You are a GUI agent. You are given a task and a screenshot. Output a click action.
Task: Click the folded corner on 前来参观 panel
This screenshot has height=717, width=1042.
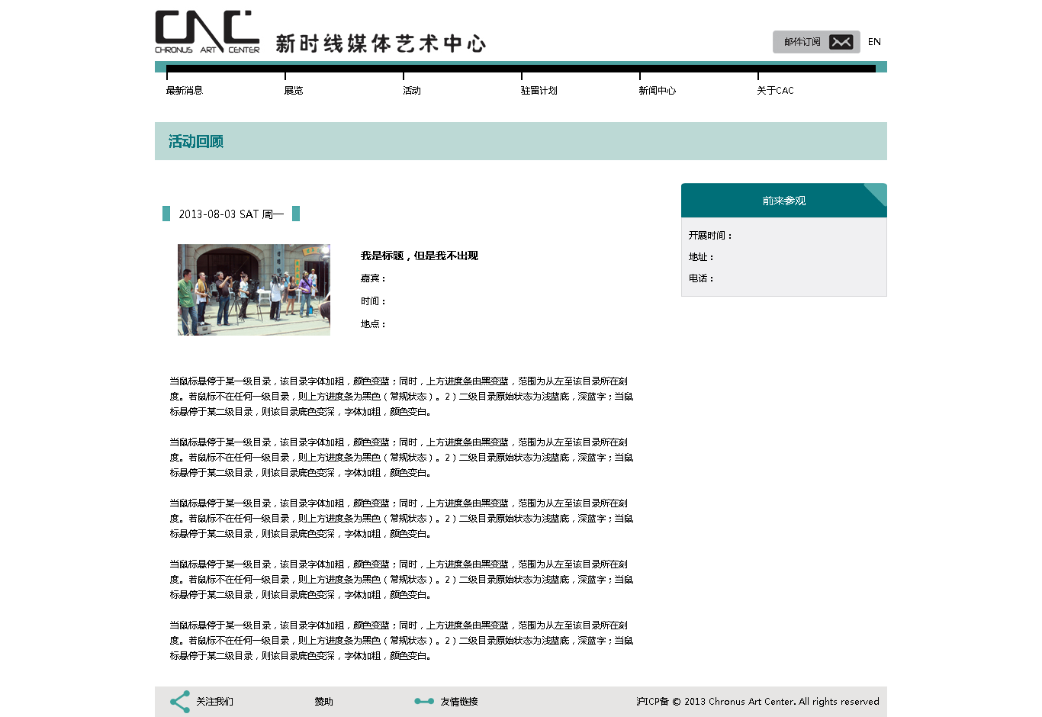[876, 193]
